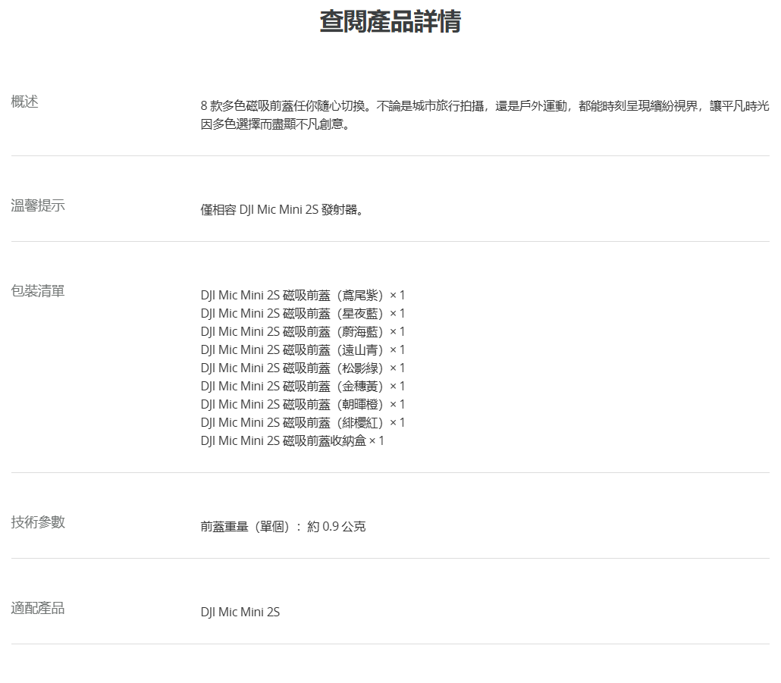Click the DJI Mic Mini 2S compatible product text
Viewport: 781px width, 683px height.
pyautogui.click(x=240, y=612)
